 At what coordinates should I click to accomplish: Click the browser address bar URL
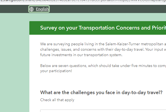(82, 2)
